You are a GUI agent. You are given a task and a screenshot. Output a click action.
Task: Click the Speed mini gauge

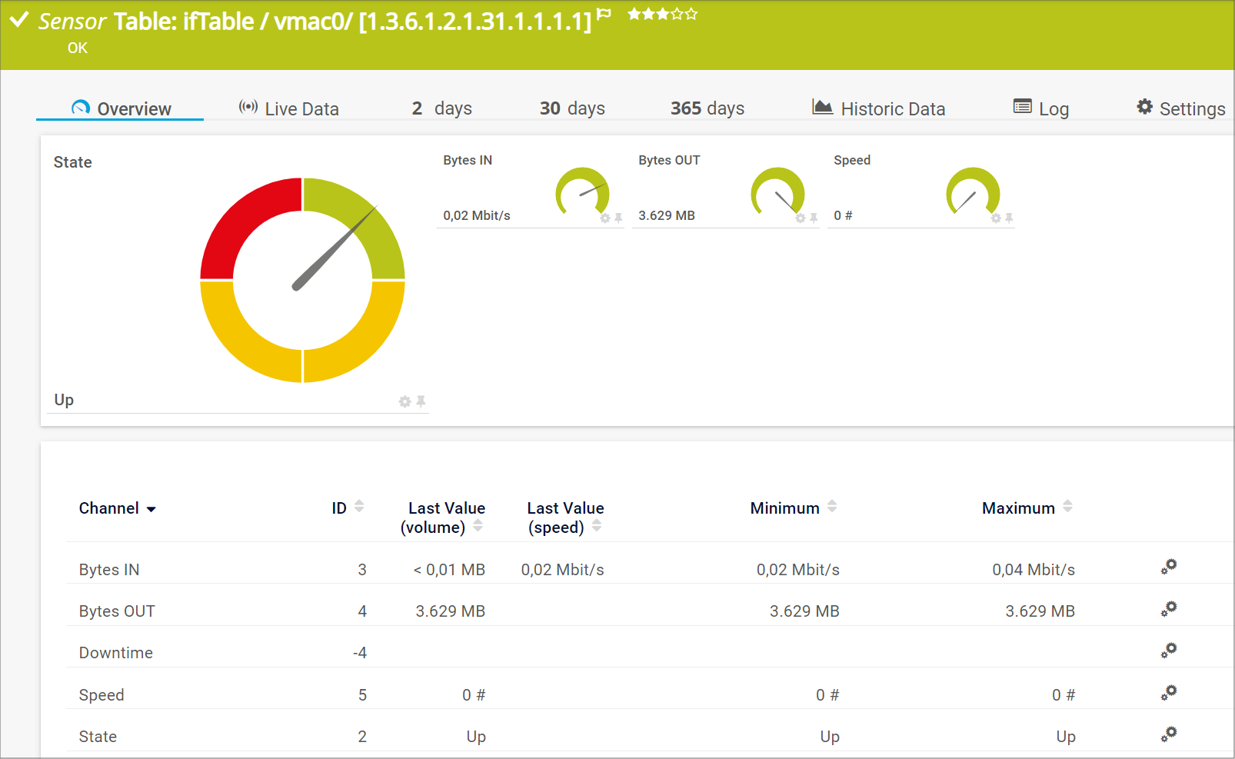click(973, 191)
